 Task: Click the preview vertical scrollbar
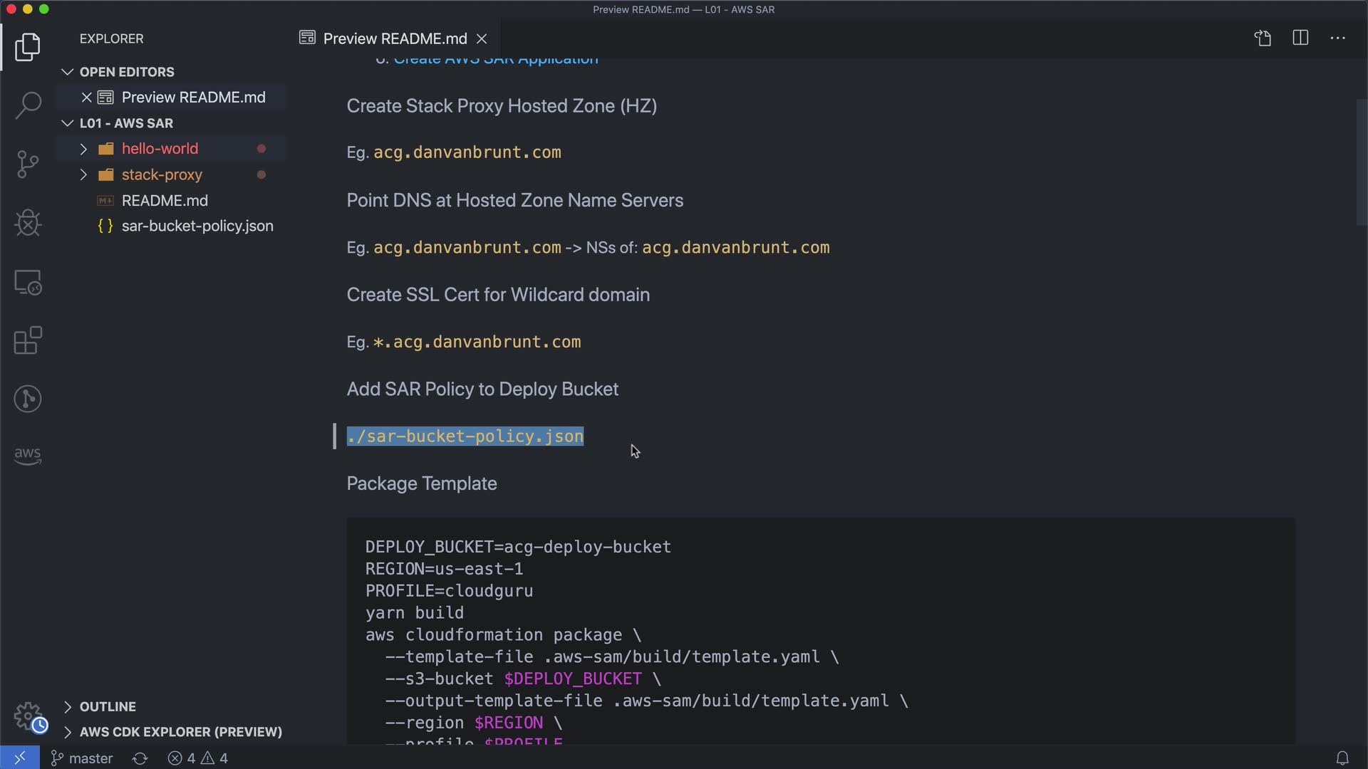click(x=1361, y=164)
